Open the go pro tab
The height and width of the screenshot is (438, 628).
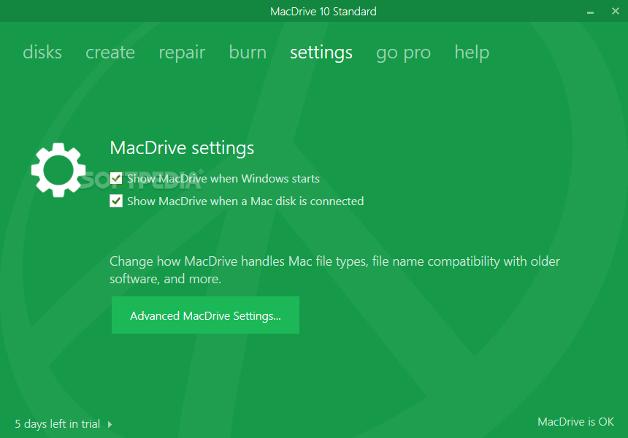tap(403, 53)
